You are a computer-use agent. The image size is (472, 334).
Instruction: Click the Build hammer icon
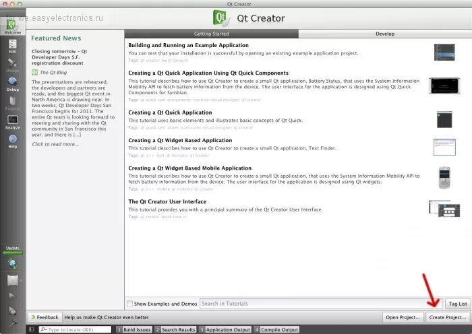coord(13,323)
